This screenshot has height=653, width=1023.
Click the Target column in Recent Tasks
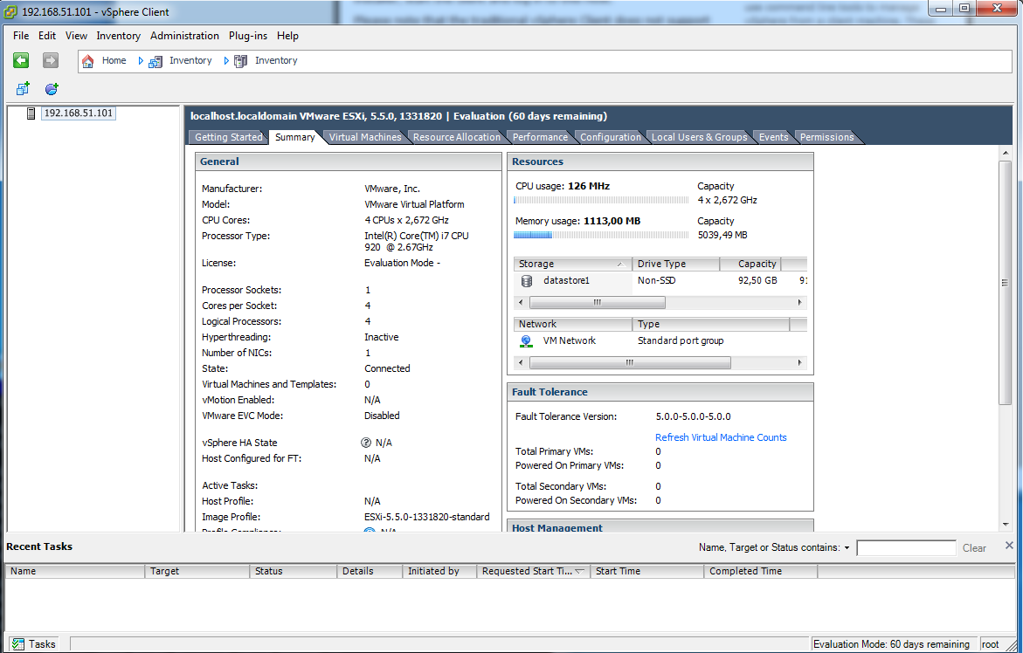pos(197,571)
